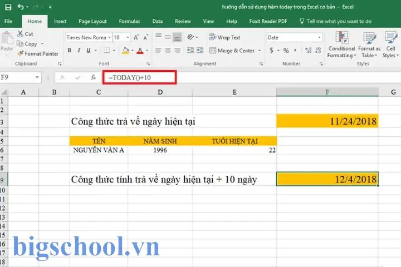This screenshot has height=267, width=401.
Task: Set Top Align for cell
Action: (158, 37)
